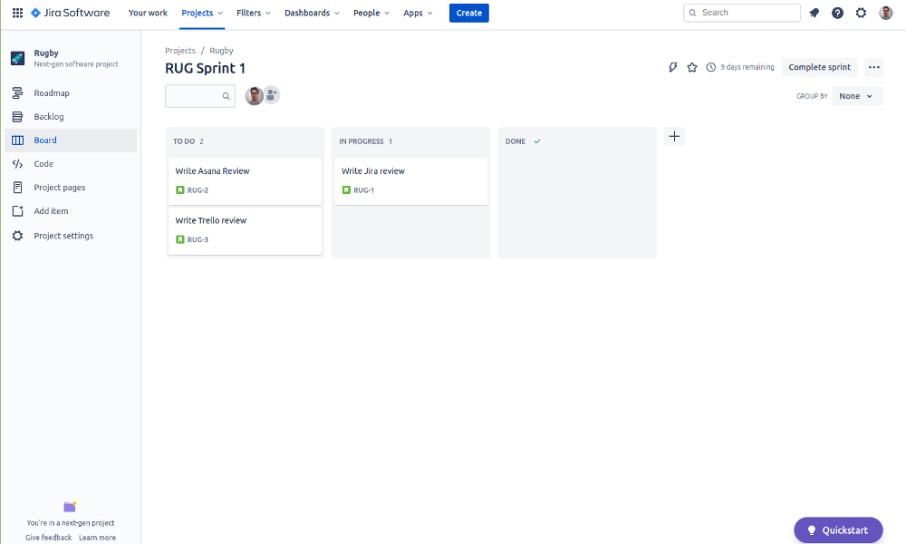
Task: Expand the Projects menu in navigation
Action: pyautogui.click(x=202, y=13)
